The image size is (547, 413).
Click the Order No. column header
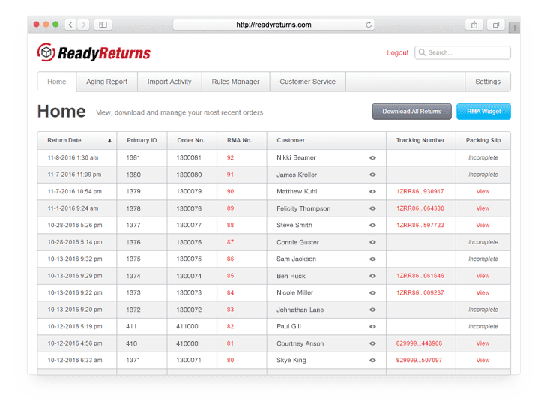(191, 140)
